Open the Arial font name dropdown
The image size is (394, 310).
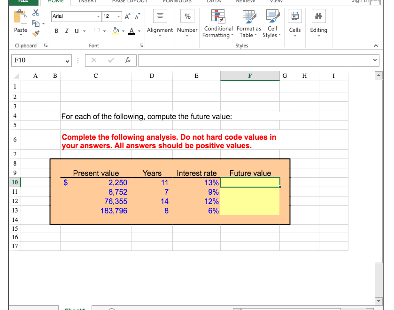pyautogui.click(x=98, y=16)
